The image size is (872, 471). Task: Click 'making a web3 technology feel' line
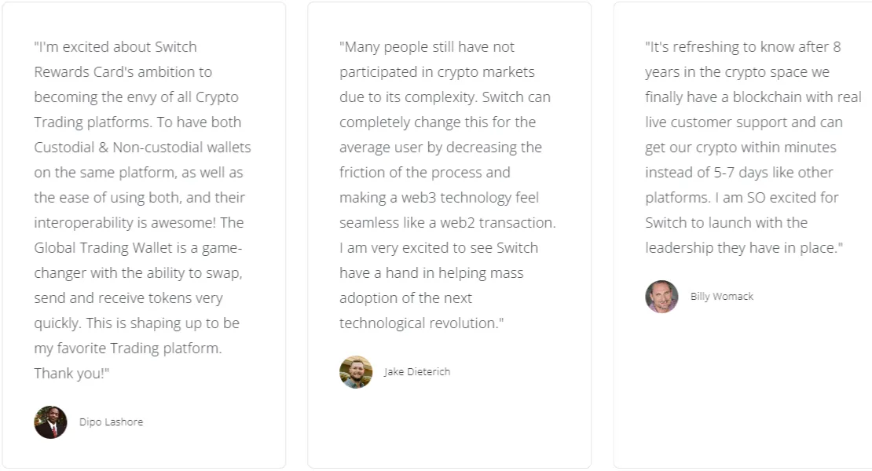(x=439, y=198)
